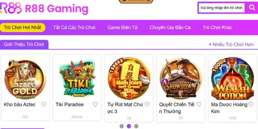Open the Game Điện Tử category

123,27
